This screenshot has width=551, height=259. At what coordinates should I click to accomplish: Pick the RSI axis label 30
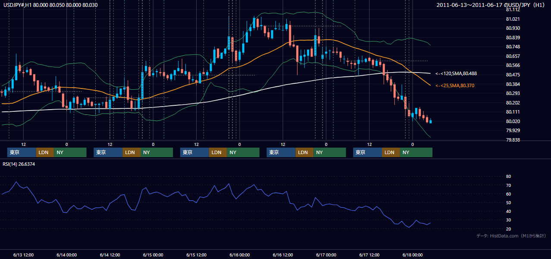(x=508, y=220)
